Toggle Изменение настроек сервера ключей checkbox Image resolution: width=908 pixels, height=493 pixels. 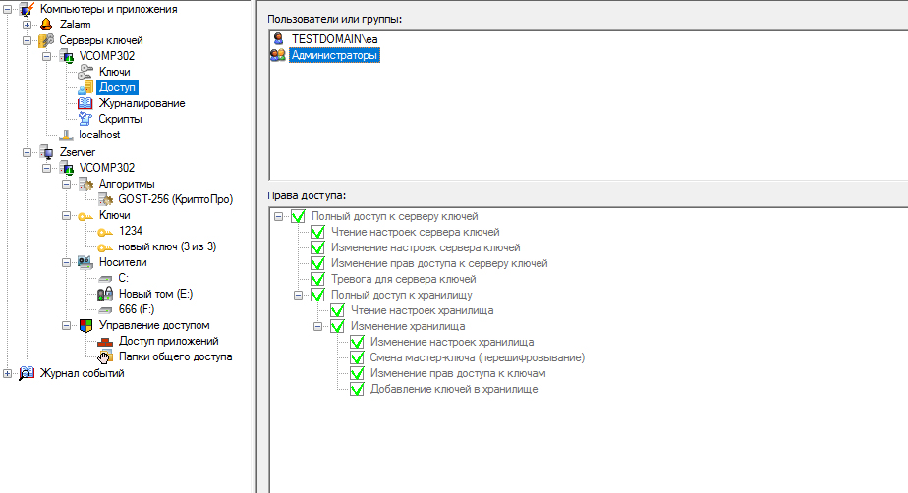pos(318,247)
